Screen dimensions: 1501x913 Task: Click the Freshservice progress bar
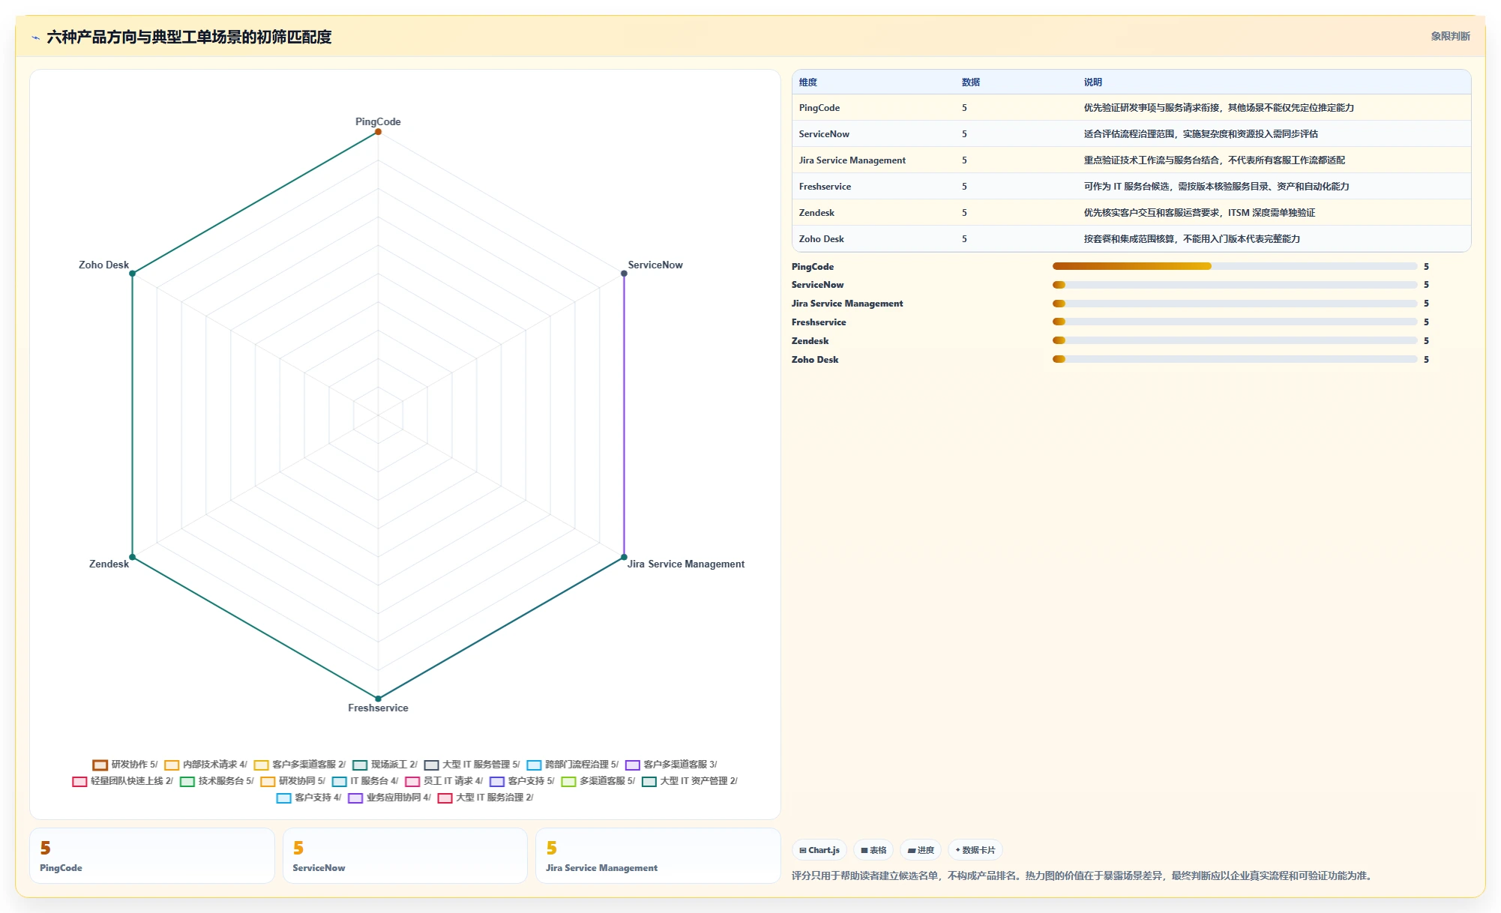tap(1235, 322)
